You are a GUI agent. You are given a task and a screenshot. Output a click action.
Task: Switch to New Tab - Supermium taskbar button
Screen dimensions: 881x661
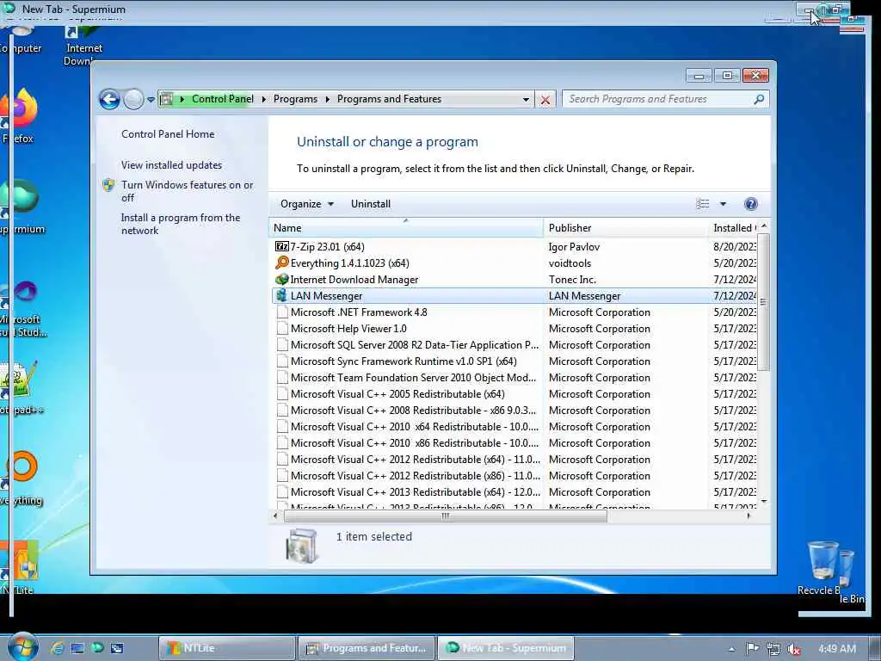click(506, 648)
